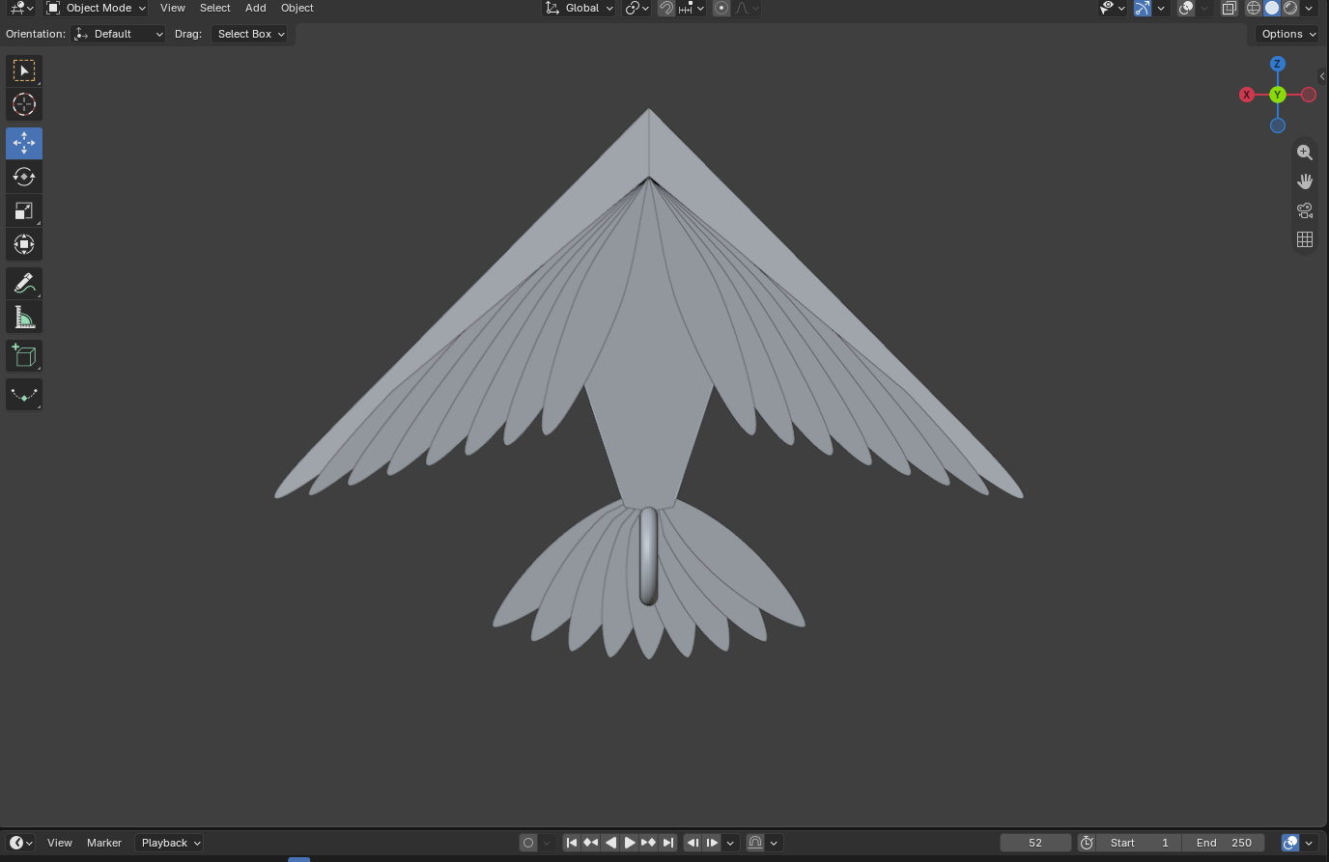The height and width of the screenshot is (862, 1329).
Task: Jump to next keyframe
Action: tap(648, 843)
